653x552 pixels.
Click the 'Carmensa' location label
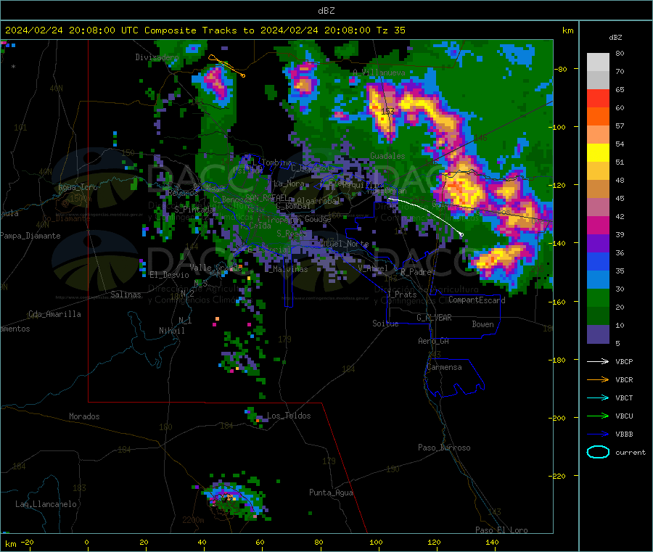[x=444, y=368]
